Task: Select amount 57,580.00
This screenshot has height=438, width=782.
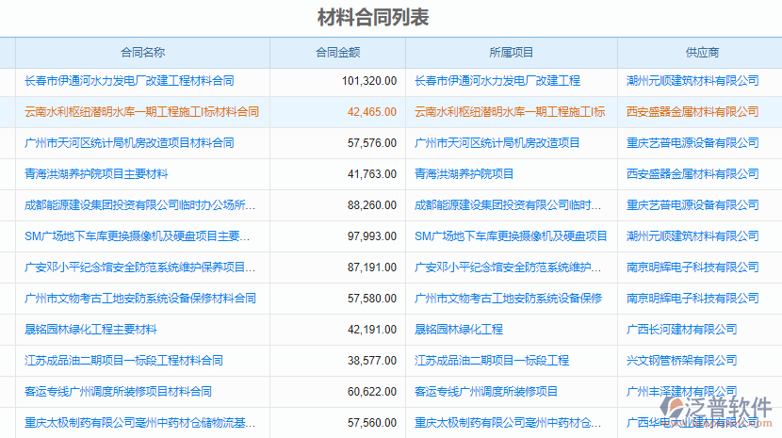Action: (372, 299)
